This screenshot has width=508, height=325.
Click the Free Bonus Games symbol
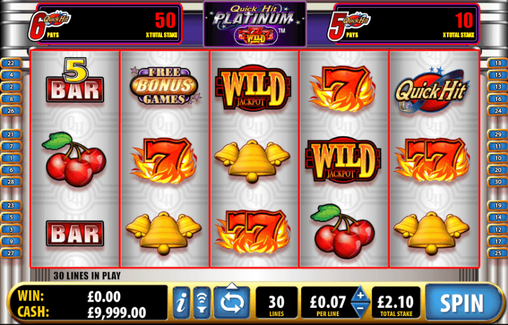coord(165,86)
